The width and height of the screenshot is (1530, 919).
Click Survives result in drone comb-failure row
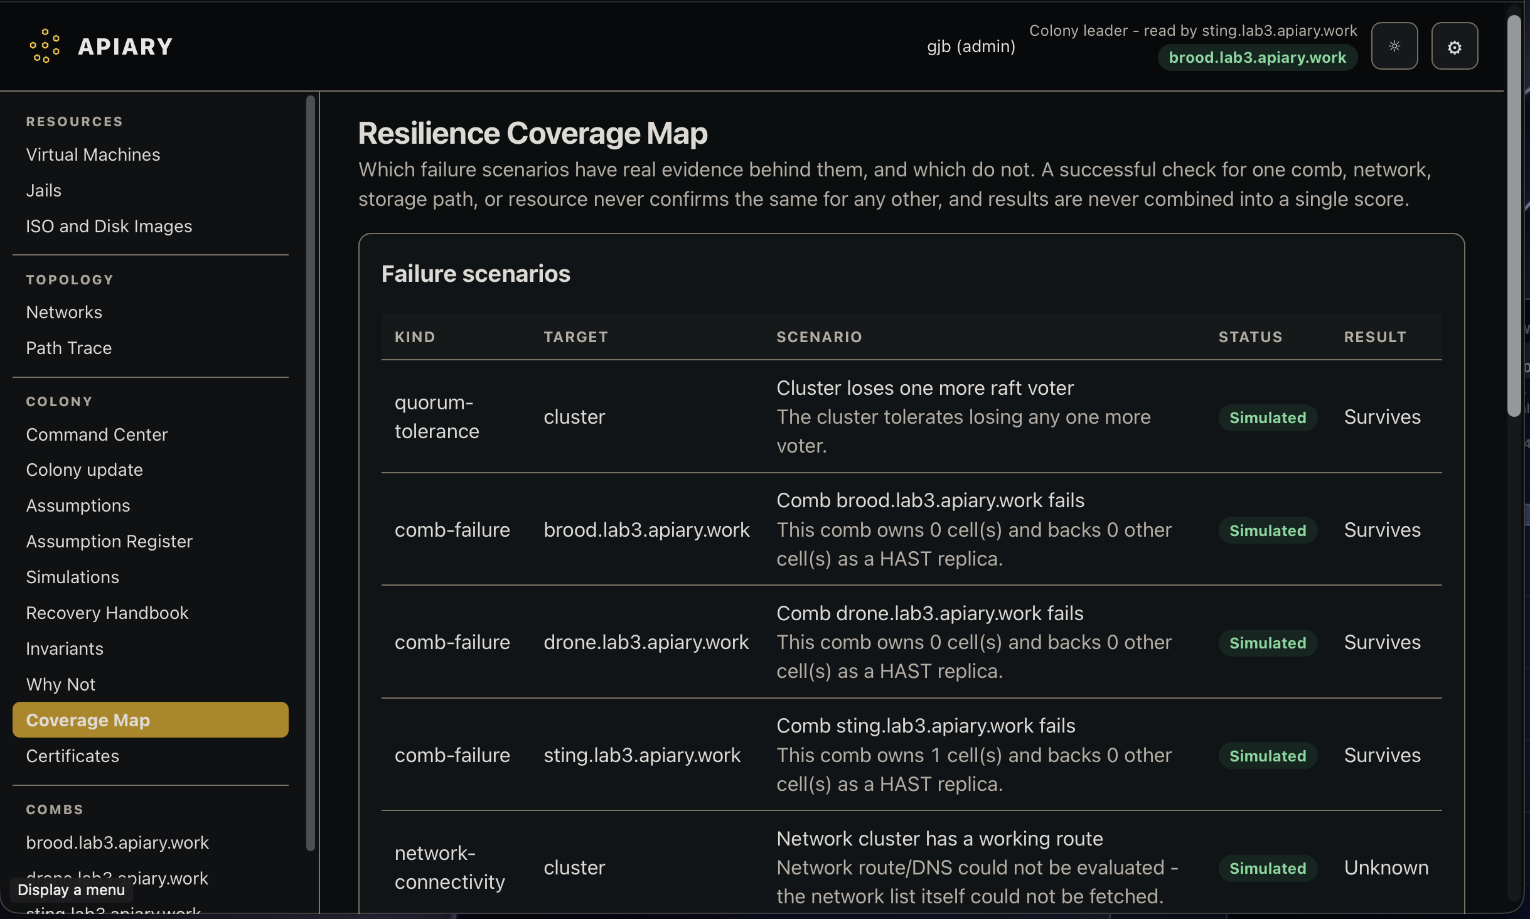coord(1382,642)
